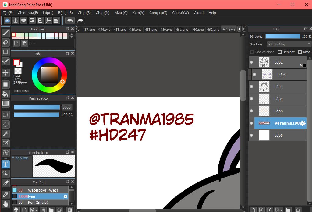
Task: Switch to the 462.png tab
Action: (x=213, y=30)
